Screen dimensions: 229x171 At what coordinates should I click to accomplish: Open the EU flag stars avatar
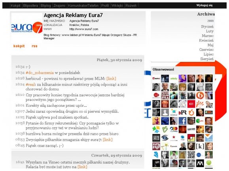pyautogui.click(x=165, y=121)
